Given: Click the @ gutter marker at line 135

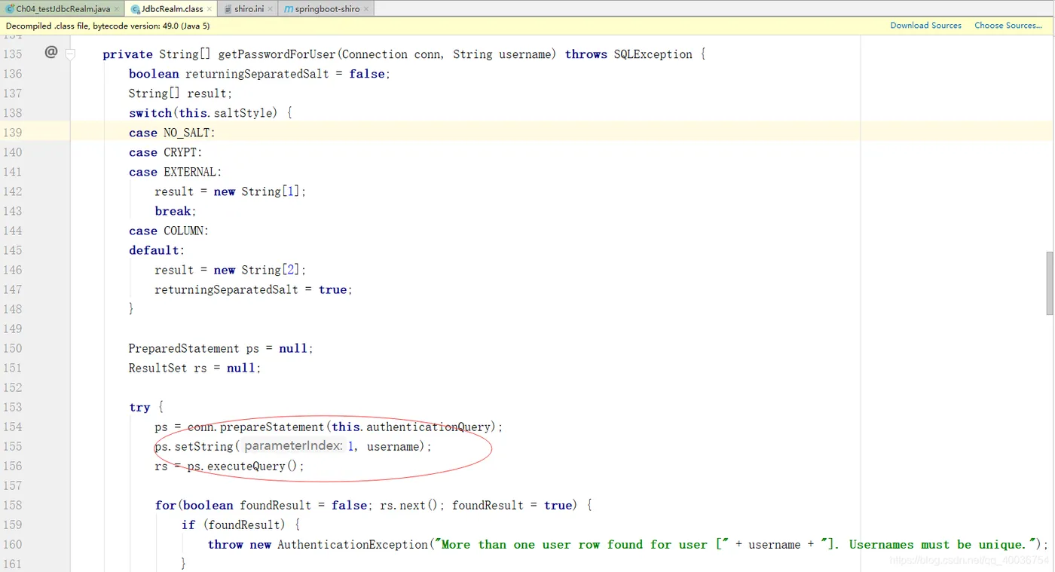Looking at the screenshot, I should (50, 52).
